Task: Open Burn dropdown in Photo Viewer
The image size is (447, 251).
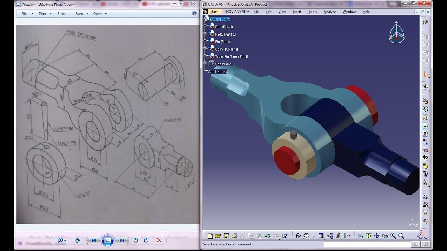Action: pos(82,14)
